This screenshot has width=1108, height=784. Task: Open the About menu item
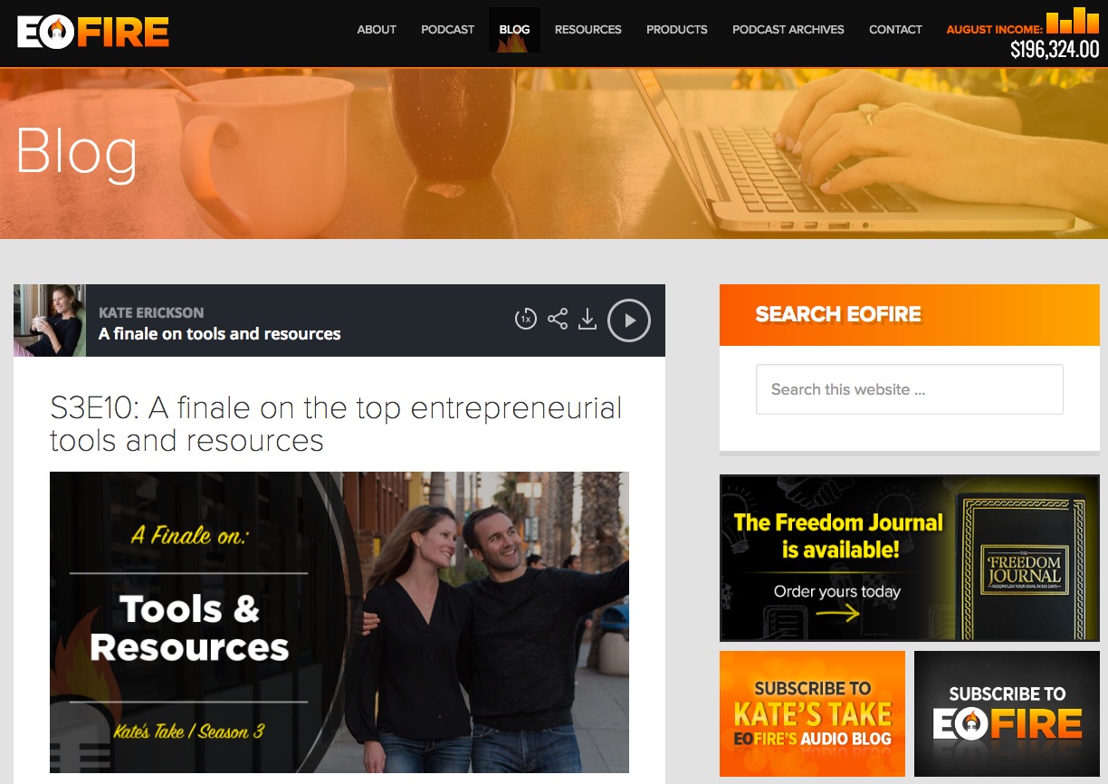[377, 30]
